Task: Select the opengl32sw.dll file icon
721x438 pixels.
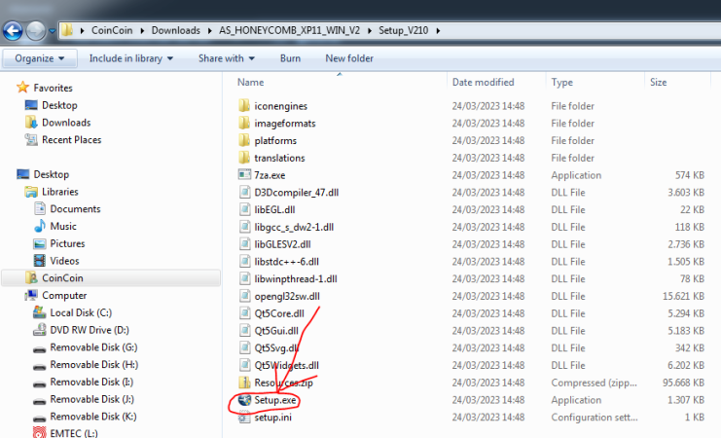Action: click(x=244, y=296)
